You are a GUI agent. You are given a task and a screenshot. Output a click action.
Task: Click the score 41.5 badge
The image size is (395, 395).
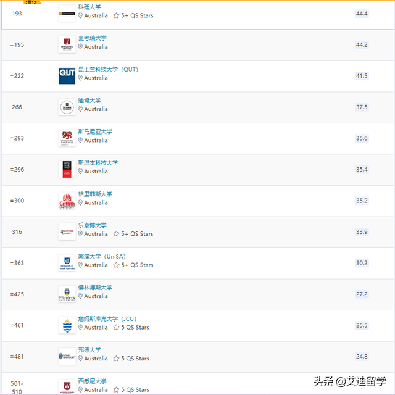click(362, 76)
